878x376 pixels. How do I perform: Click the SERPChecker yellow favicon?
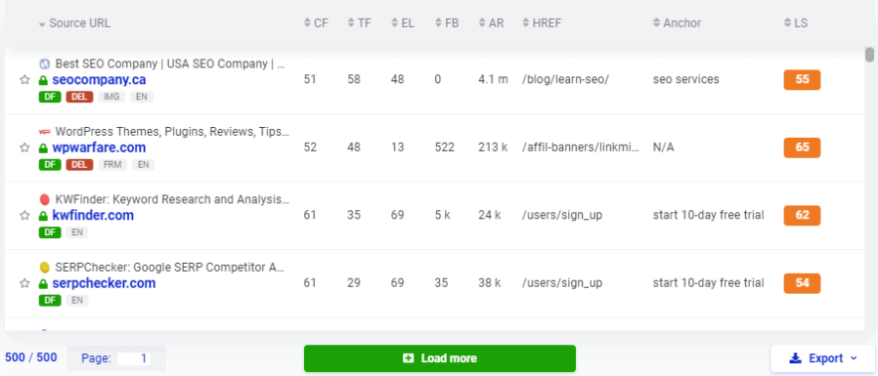(x=45, y=267)
